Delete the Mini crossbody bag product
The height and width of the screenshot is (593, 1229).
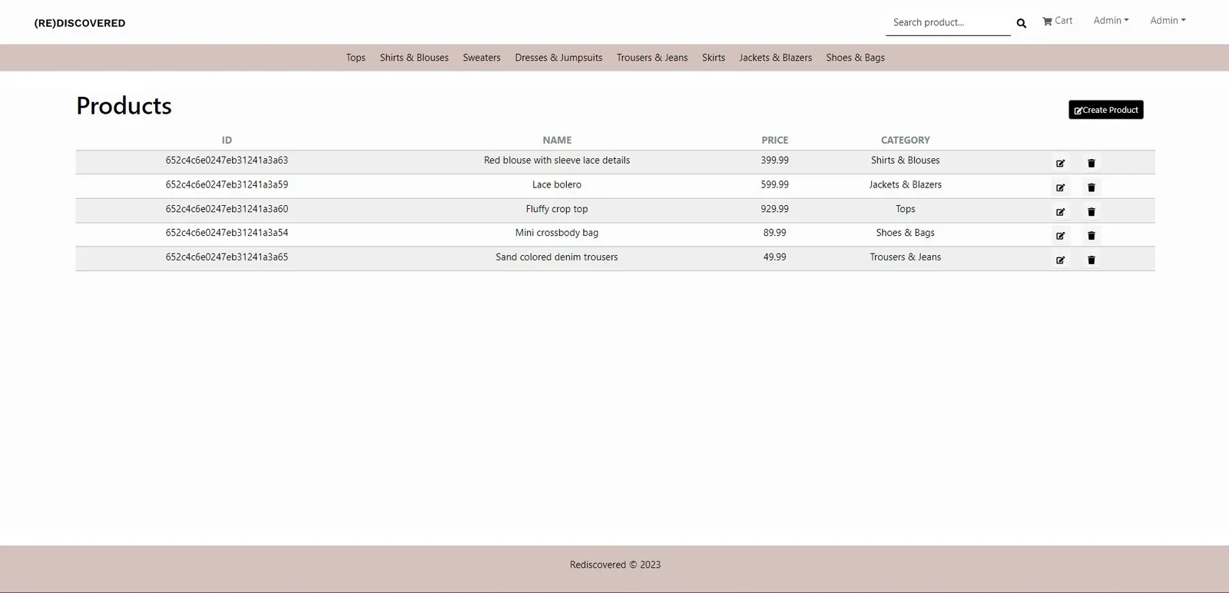click(x=1091, y=235)
